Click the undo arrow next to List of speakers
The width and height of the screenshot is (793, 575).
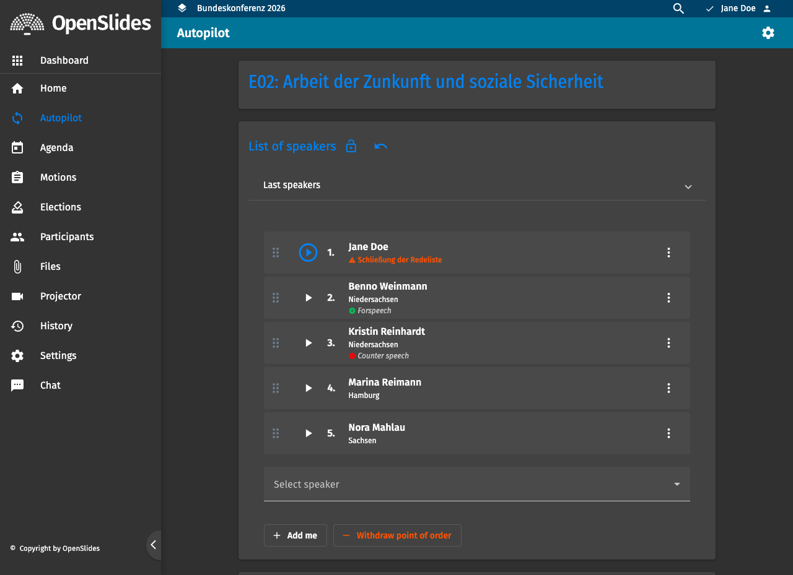381,146
